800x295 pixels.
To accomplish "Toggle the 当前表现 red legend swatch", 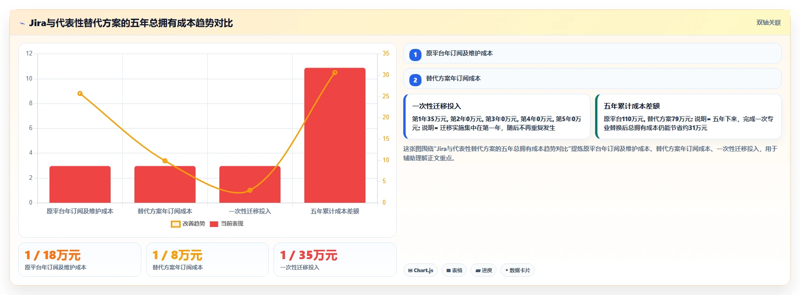I will click(214, 224).
